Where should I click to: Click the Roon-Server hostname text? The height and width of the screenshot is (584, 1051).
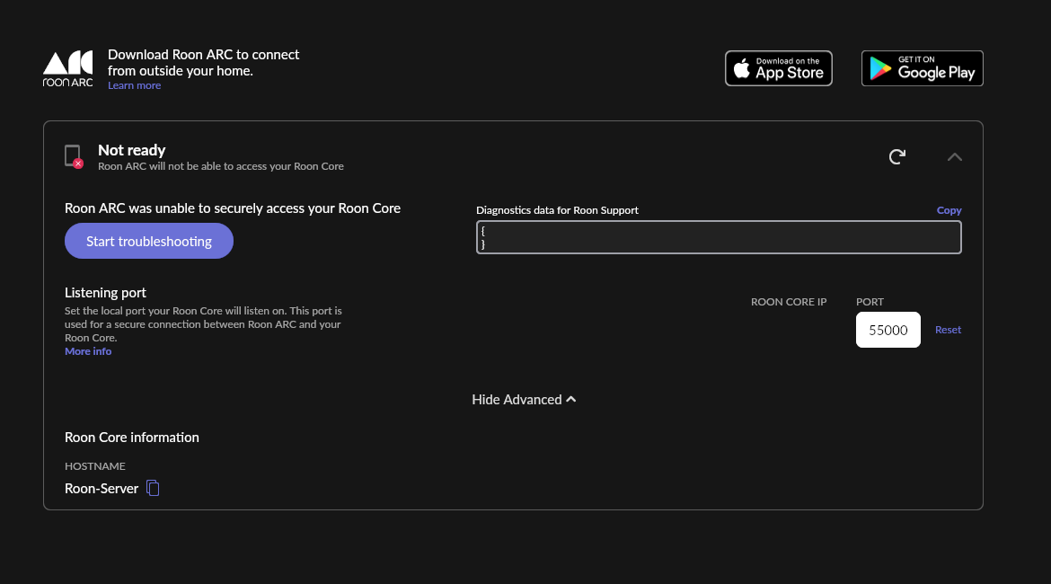click(x=102, y=489)
